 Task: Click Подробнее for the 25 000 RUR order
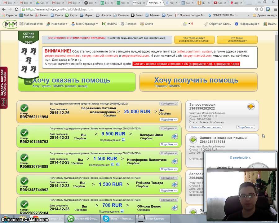(169, 120)
